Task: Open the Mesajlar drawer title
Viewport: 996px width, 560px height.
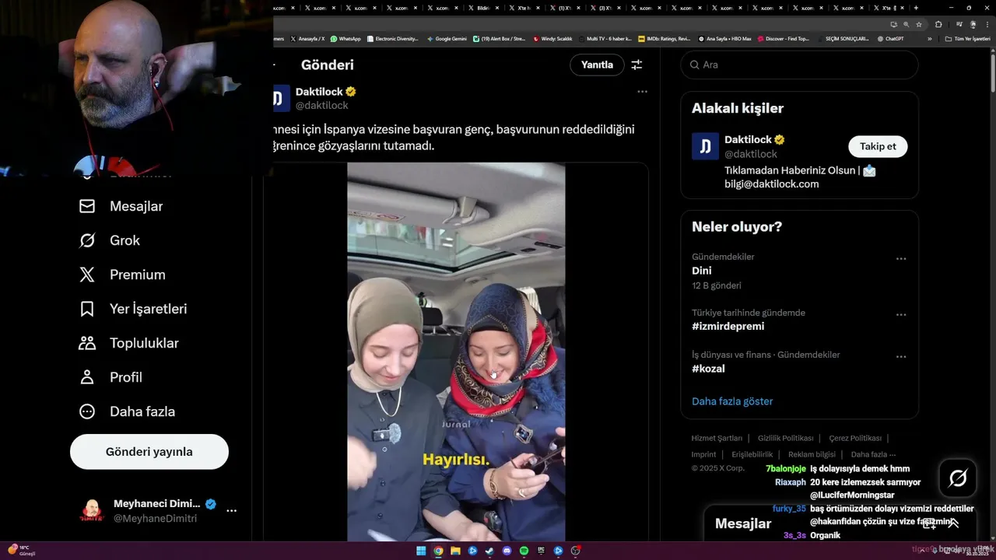Action: click(x=743, y=523)
